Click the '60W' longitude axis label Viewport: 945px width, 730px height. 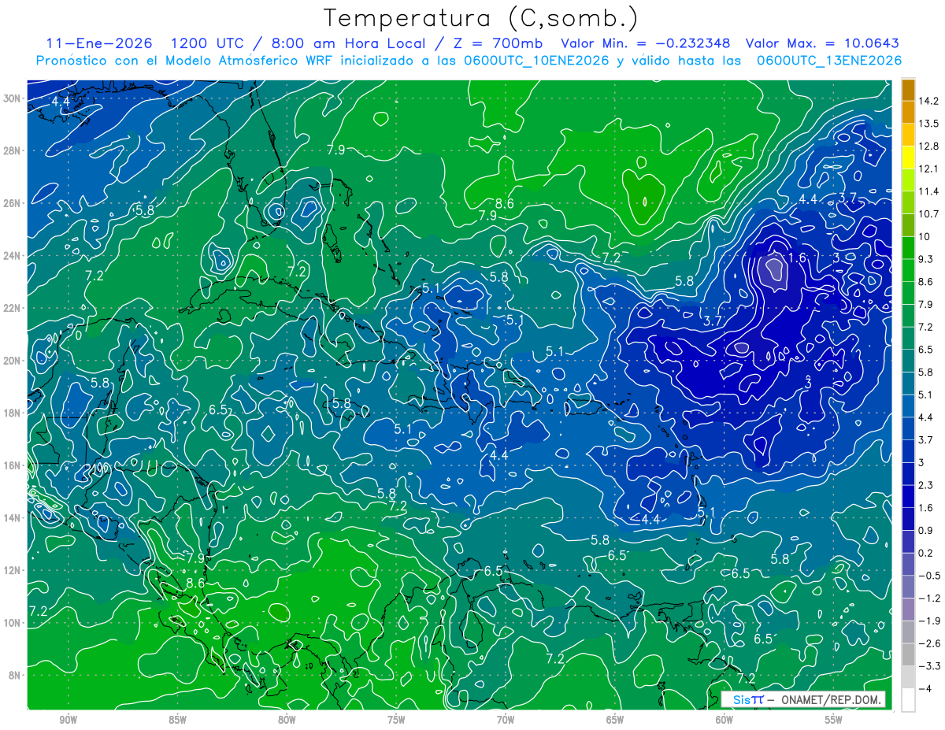point(724,719)
